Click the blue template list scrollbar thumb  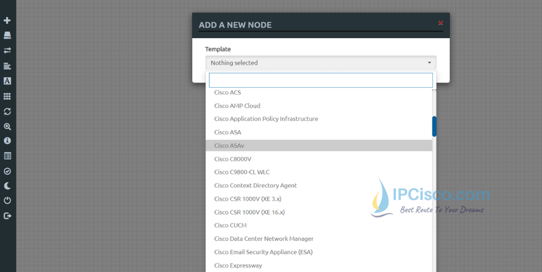click(x=434, y=126)
